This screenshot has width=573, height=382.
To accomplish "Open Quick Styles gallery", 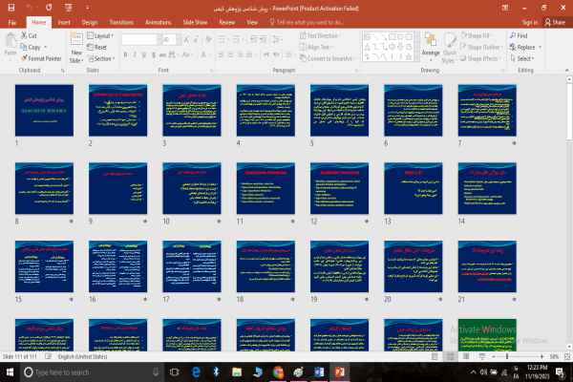I will tap(451, 44).
